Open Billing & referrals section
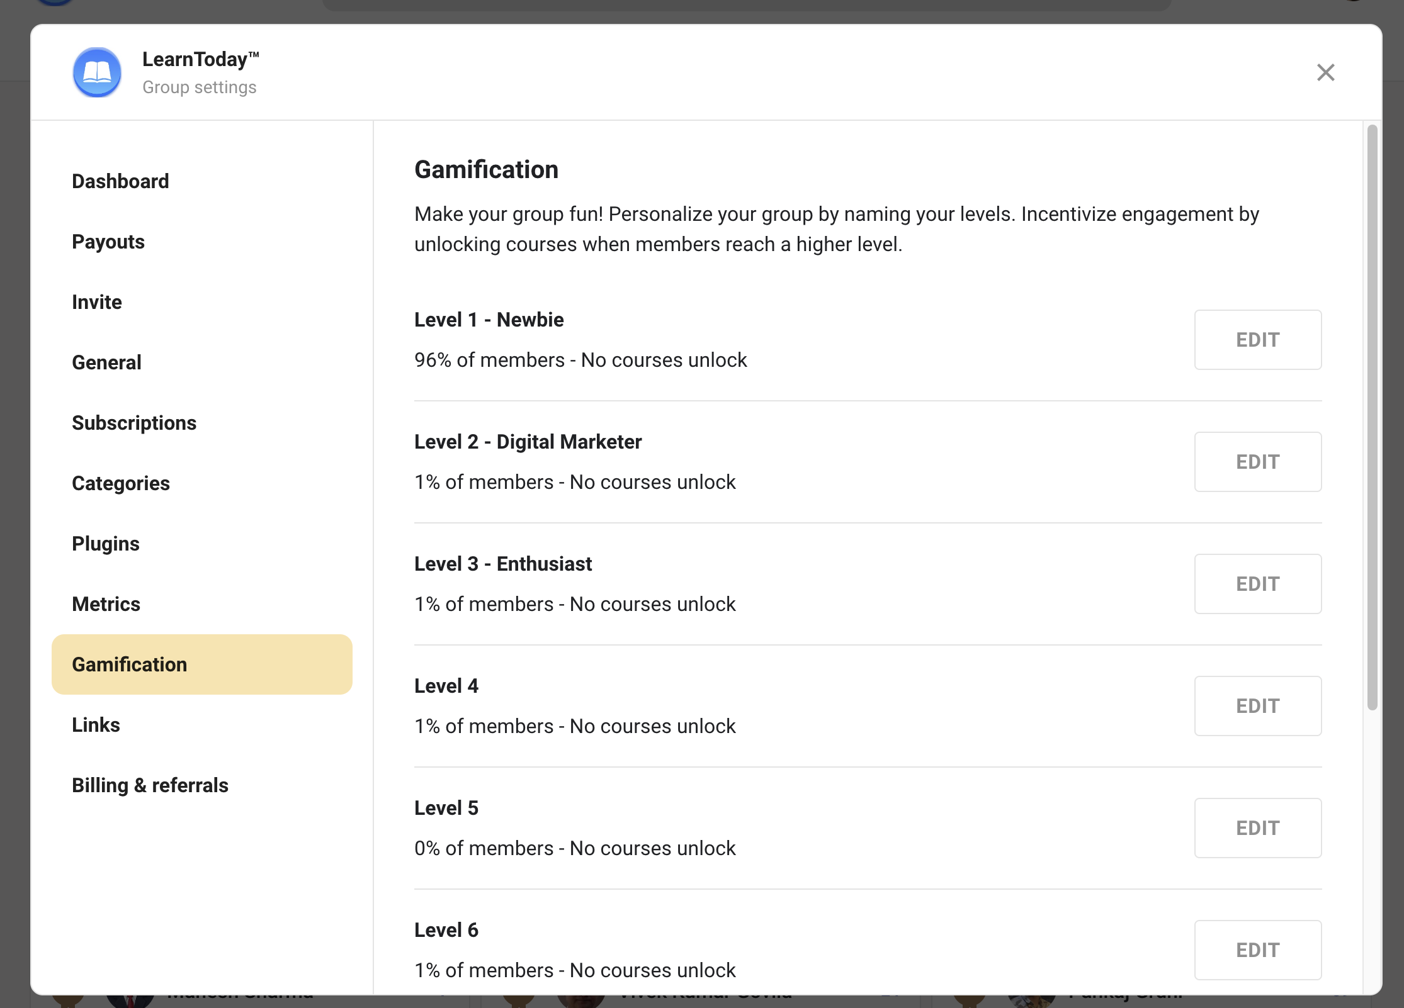 click(x=150, y=785)
